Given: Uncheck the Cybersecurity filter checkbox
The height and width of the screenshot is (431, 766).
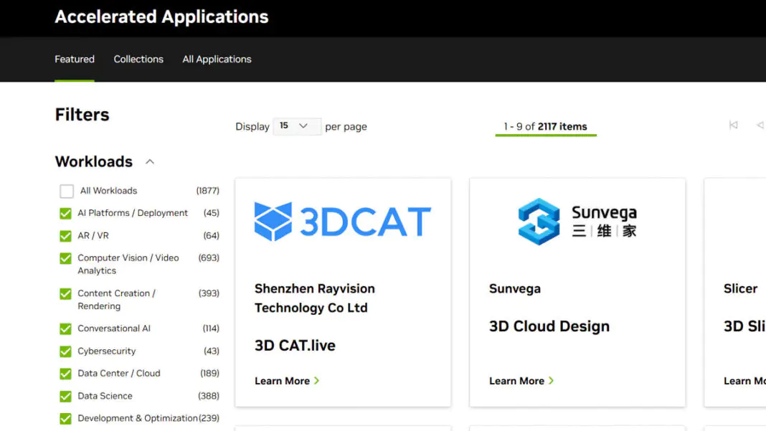Looking at the screenshot, I should pyautogui.click(x=66, y=351).
